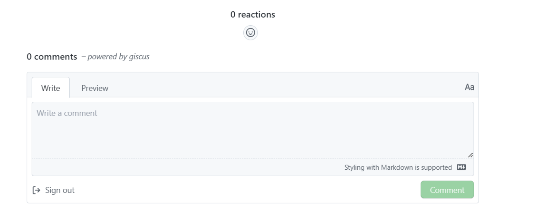Image resolution: width=539 pixels, height=208 pixels.
Task: Open the smiley add-reaction picker
Action: click(x=250, y=33)
